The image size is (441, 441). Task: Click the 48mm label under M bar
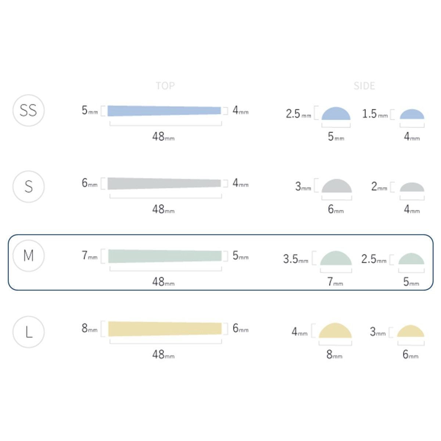(x=164, y=282)
